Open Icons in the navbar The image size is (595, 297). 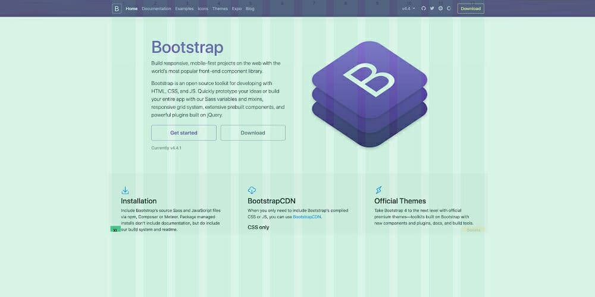tap(203, 9)
